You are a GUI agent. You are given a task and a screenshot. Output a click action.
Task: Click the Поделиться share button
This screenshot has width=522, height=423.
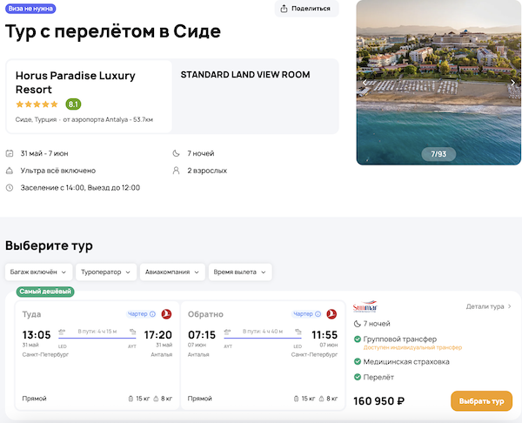tap(306, 9)
